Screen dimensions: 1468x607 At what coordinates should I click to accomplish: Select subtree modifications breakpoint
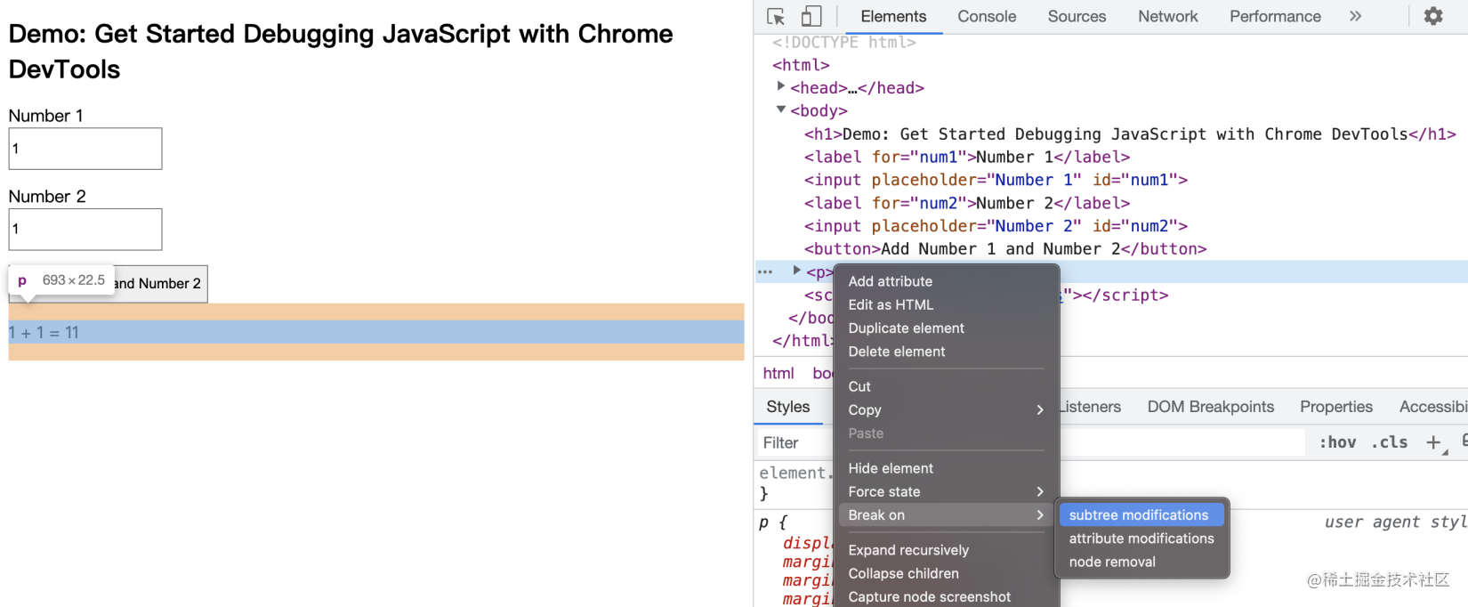[1141, 514]
